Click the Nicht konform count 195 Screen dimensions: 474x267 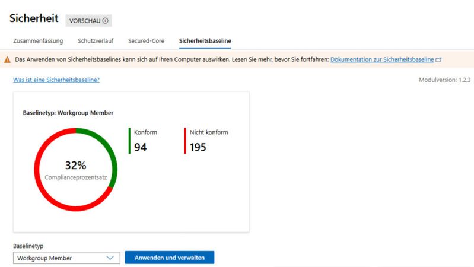coord(198,147)
